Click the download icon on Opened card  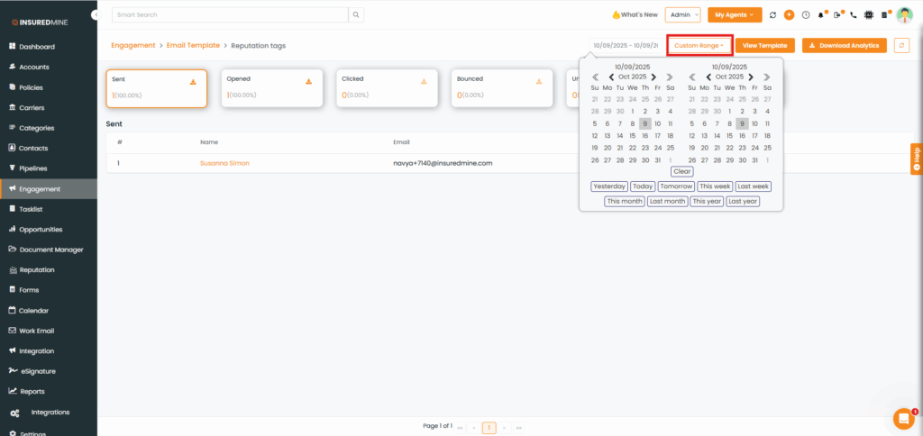pyautogui.click(x=308, y=81)
